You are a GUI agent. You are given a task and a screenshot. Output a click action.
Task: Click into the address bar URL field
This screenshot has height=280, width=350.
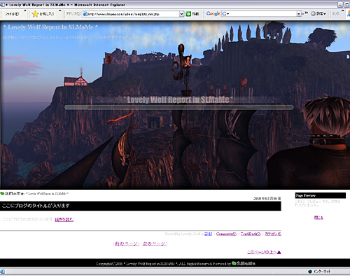coord(133,14)
